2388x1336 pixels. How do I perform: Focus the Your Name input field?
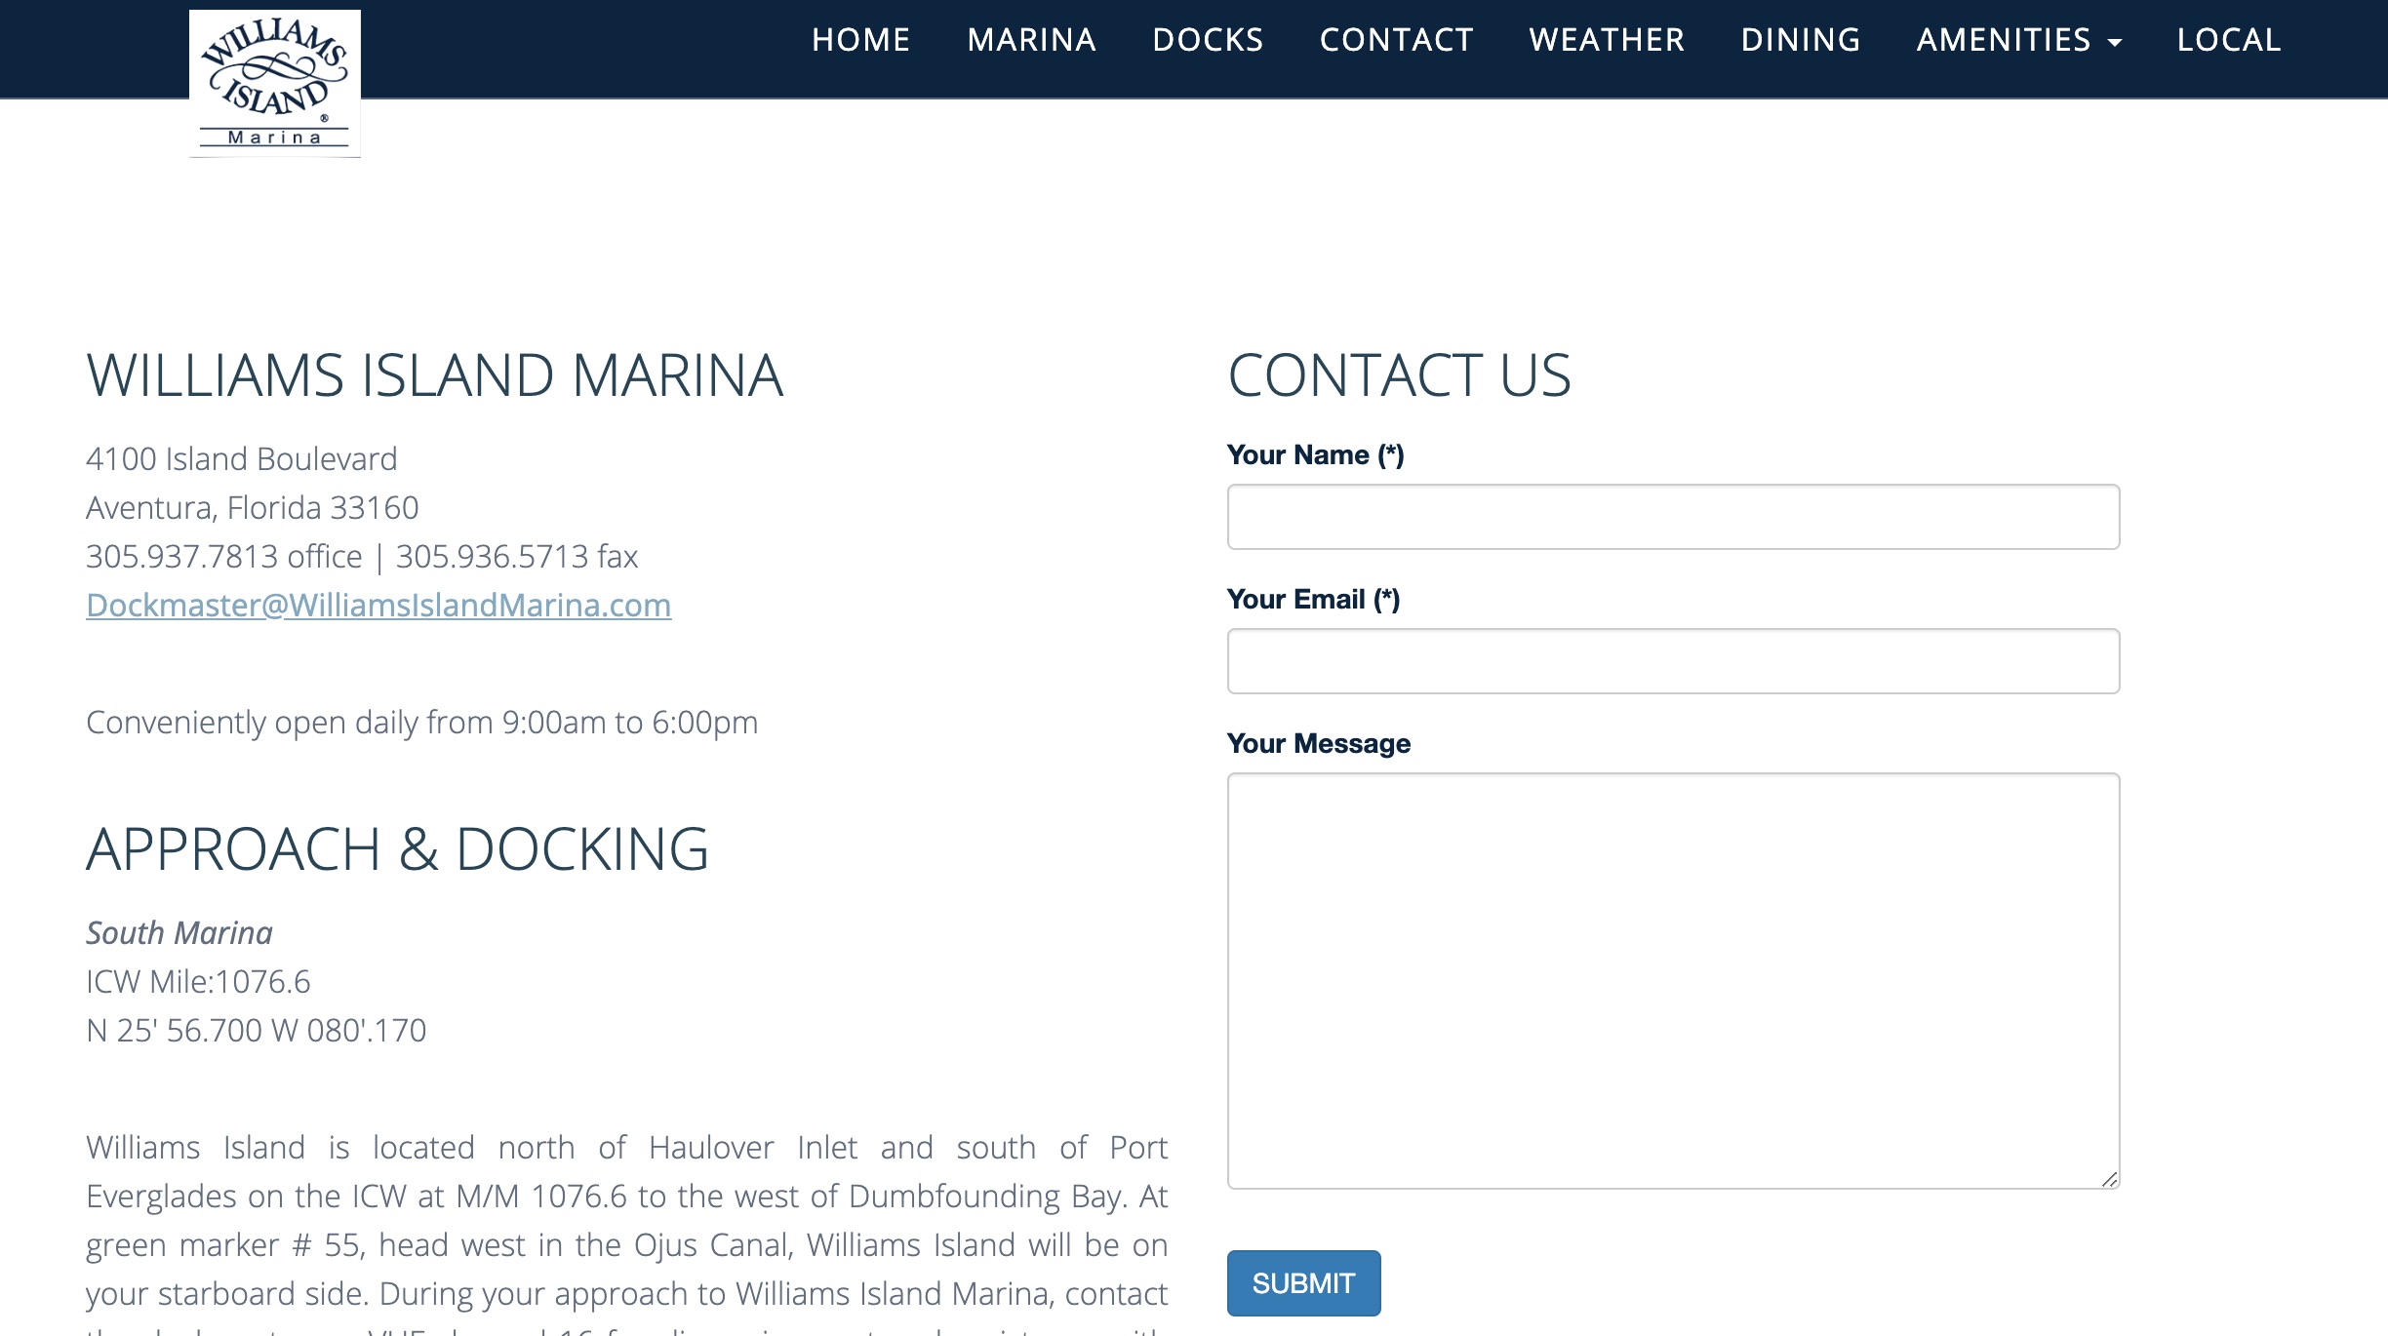point(1673,517)
